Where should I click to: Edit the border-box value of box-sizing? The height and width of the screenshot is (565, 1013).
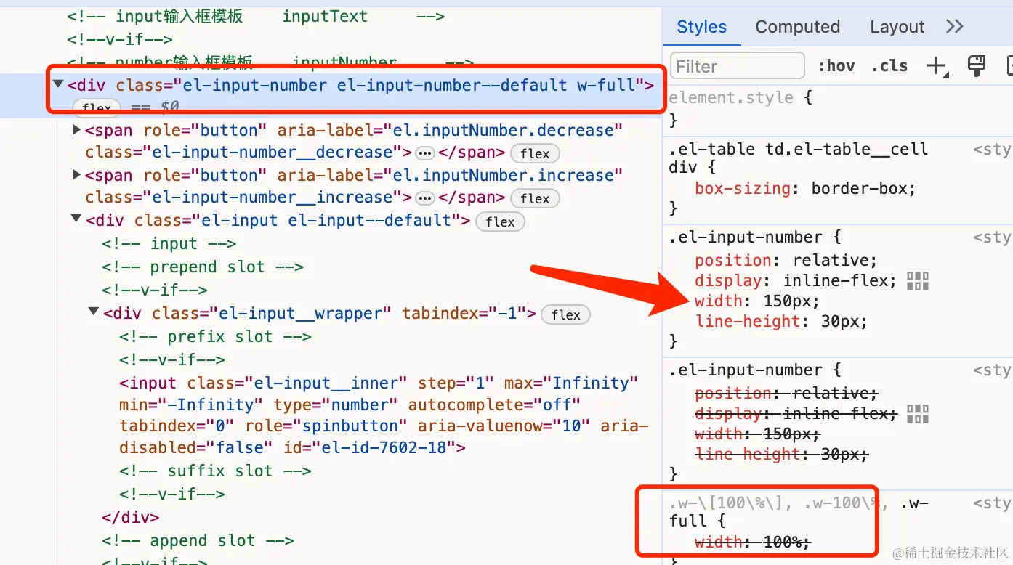coord(858,189)
